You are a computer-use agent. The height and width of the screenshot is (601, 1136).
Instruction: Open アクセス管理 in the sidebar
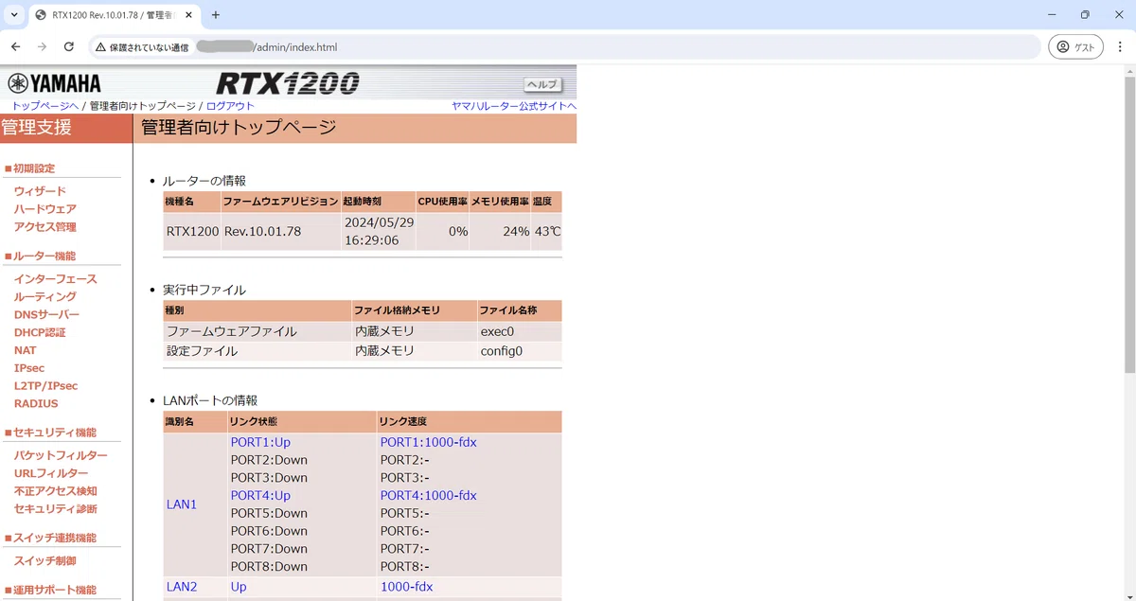pyautogui.click(x=45, y=227)
